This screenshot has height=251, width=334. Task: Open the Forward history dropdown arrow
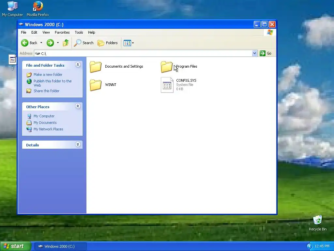58,43
